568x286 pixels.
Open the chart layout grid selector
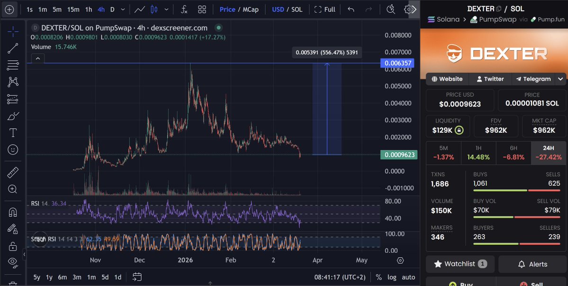[202, 9]
